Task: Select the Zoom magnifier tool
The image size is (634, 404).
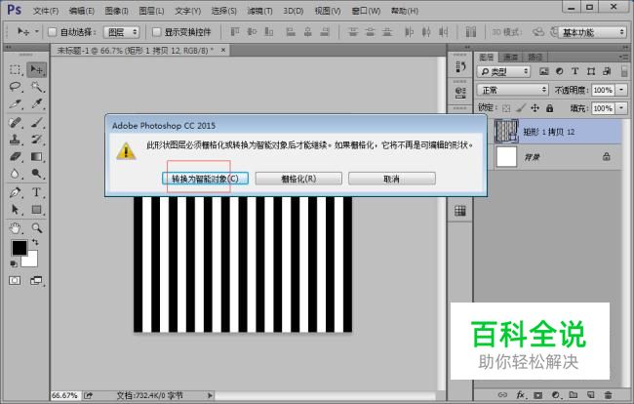Action: pyautogui.click(x=36, y=228)
